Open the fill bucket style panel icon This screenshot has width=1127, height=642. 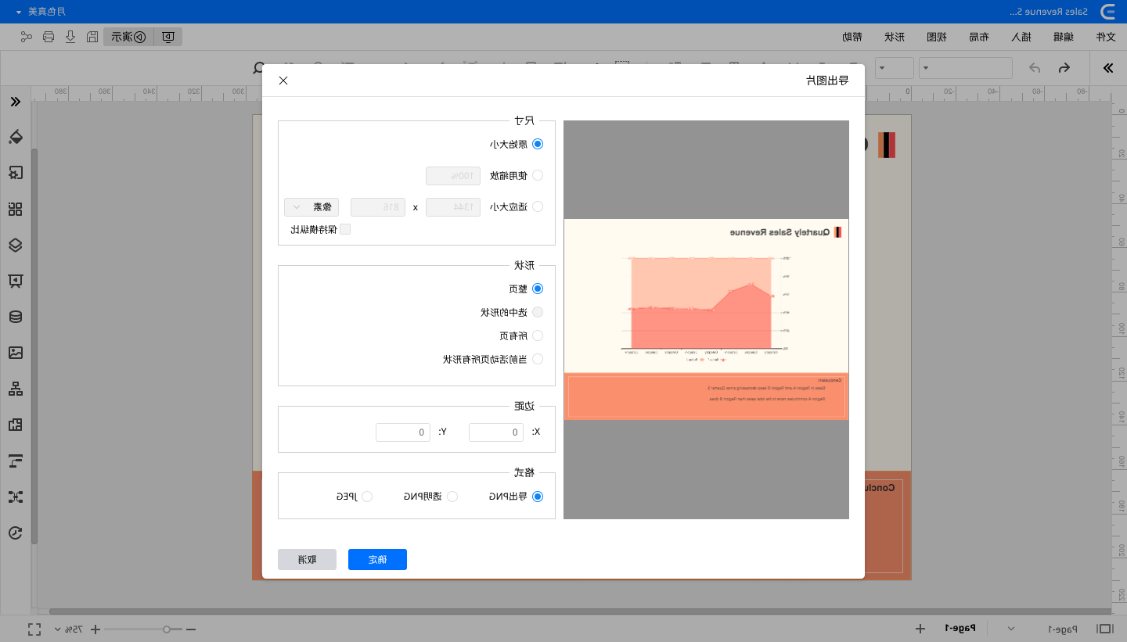pos(16,137)
